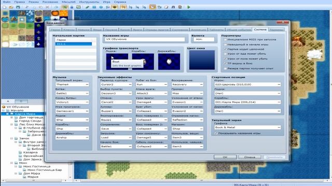Open the Resource Manager icon
332x186 pixels.
coord(159,7)
